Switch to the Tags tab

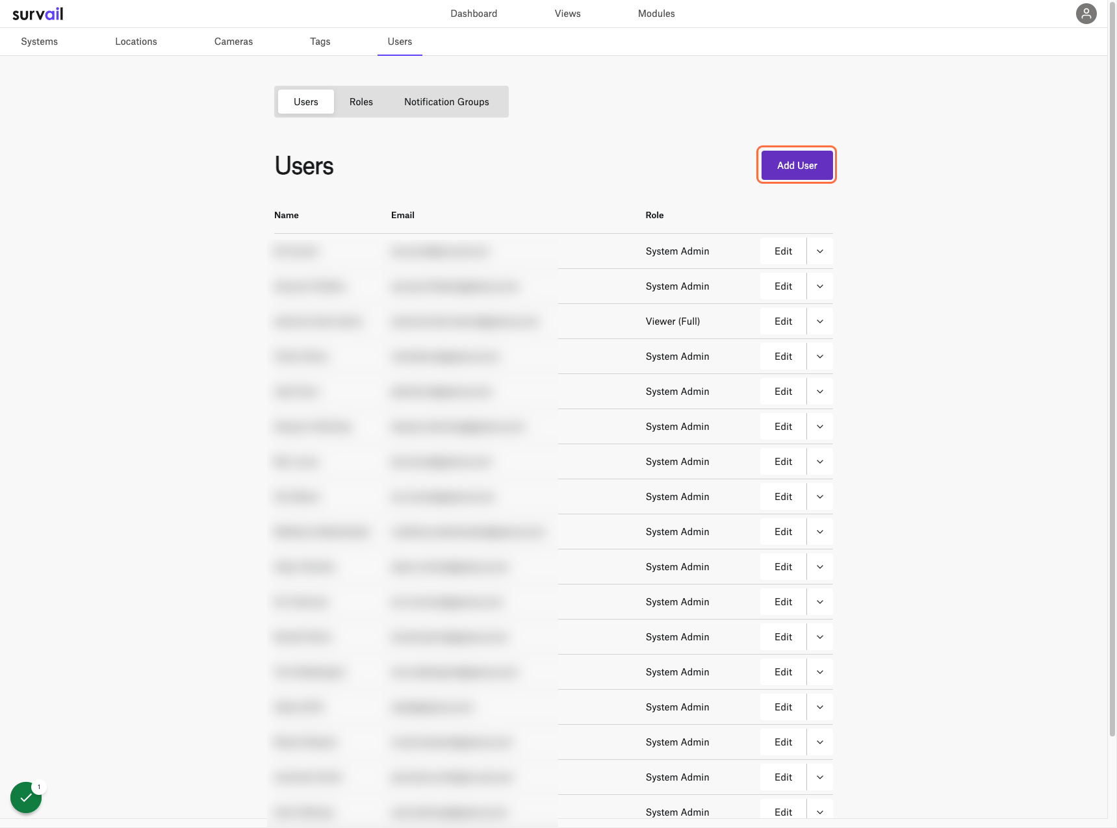tap(320, 42)
